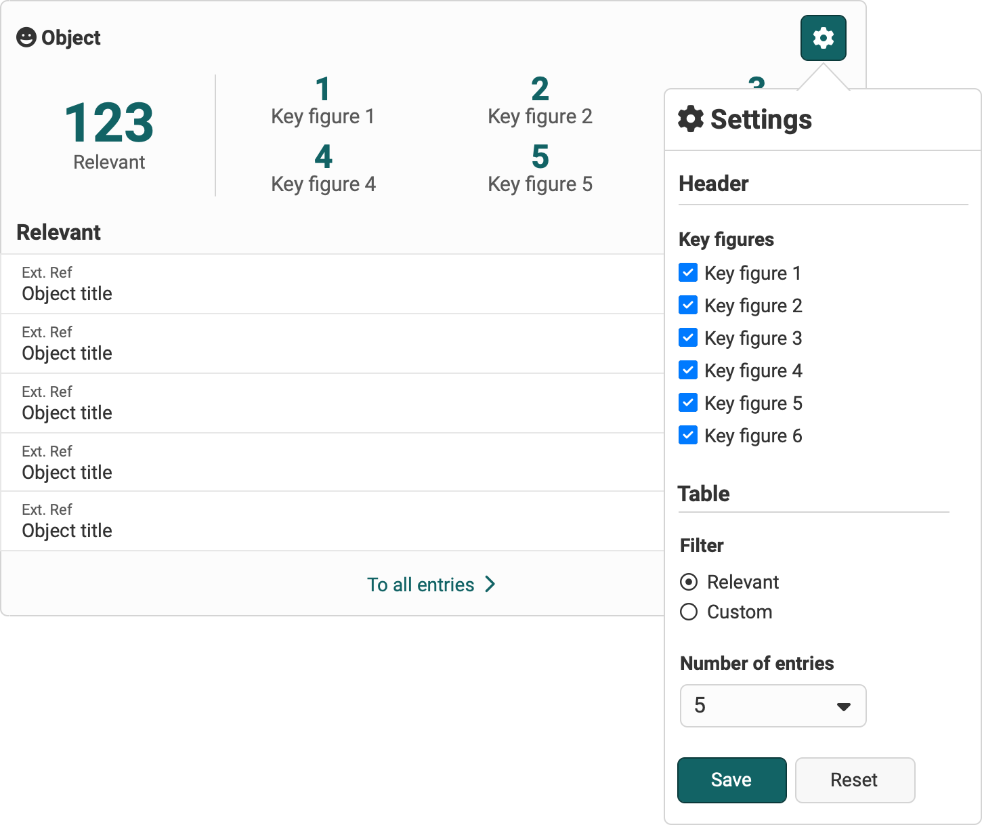Disable the Key figure 3 checkbox
The image size is (982, 825).
tap(687, 337)
